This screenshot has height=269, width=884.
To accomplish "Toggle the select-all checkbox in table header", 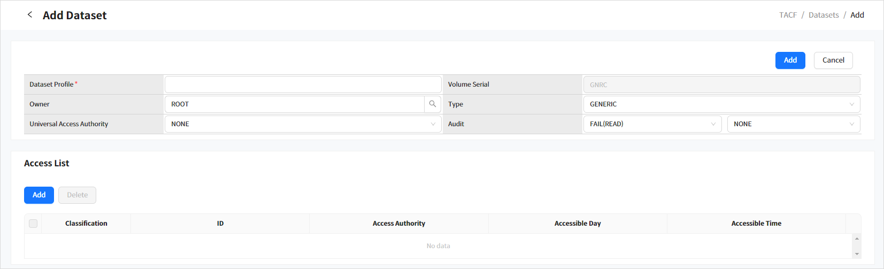I will [x=33, y=224].
